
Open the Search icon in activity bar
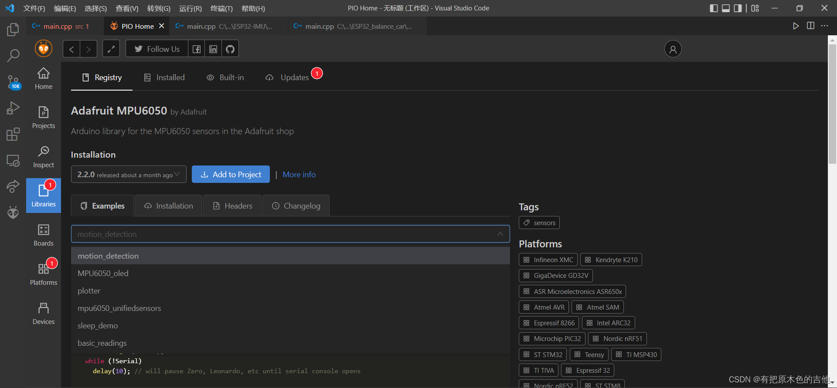[13, 55]
